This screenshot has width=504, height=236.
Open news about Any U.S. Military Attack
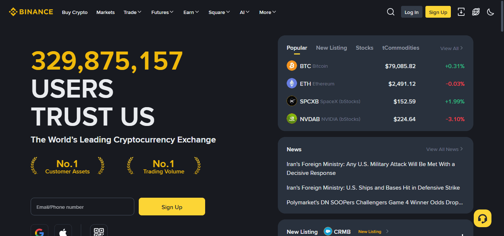pos(371,169)
